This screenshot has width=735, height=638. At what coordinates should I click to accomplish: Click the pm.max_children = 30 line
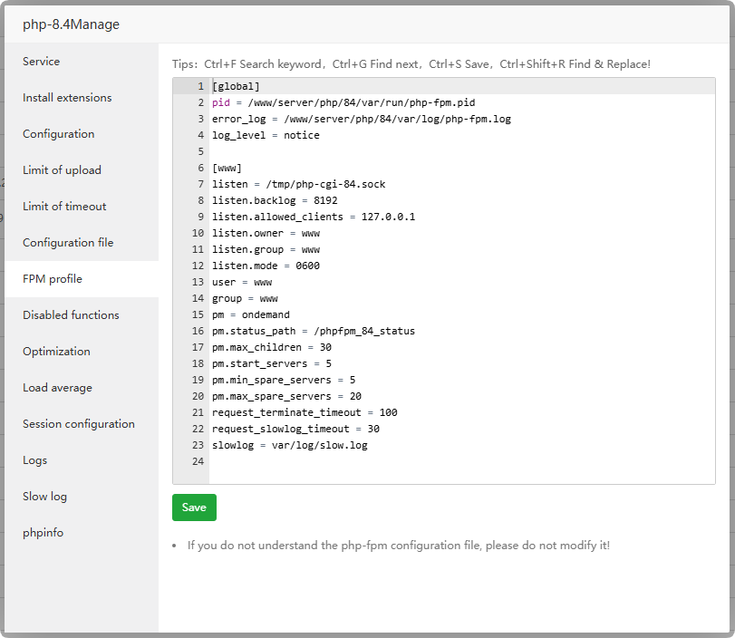pyautogui.click(x=272, y=348)
